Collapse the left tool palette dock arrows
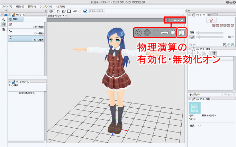236x147 pixels. [6, 11]
